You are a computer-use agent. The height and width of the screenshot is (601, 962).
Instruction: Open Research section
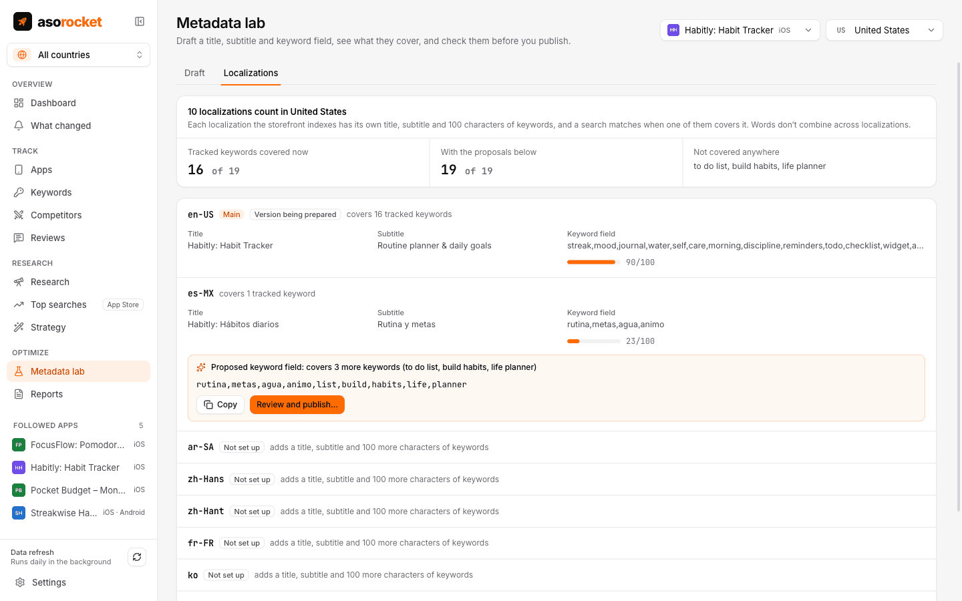point(78,282)
